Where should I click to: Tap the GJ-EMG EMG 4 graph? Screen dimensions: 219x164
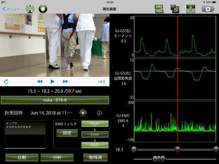point(175,121)
